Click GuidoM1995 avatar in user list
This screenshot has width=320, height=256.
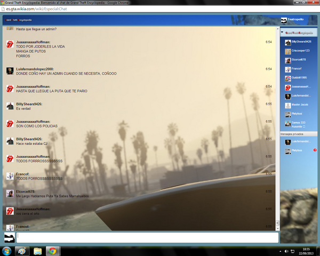(x=288, y=78)
